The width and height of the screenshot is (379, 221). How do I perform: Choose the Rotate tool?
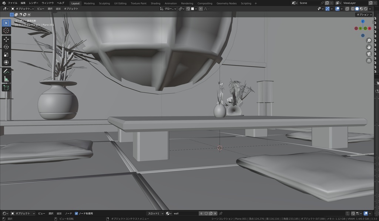tap(6, 47)
